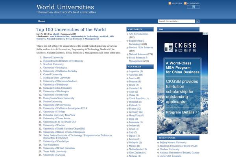Screen dimensions: 236x157
Task: Click the World Universities site title
Action: click(x=65, y=7)
